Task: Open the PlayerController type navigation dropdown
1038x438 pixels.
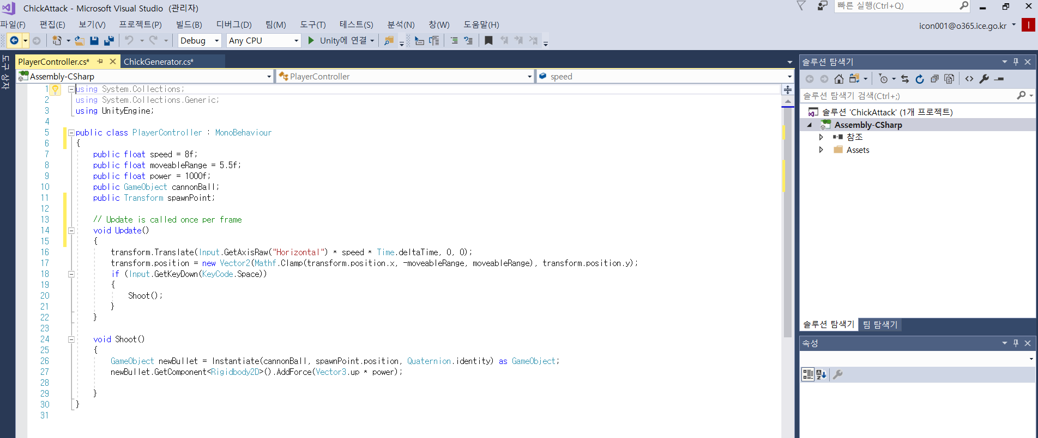Action: [x=405, y=77]
